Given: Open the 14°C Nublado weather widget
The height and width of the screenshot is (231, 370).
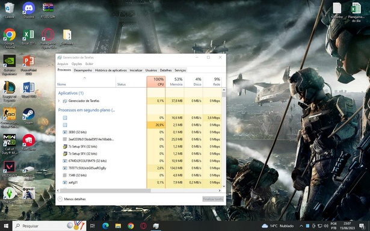Looking at the screenshot, I should pos(278,226).
